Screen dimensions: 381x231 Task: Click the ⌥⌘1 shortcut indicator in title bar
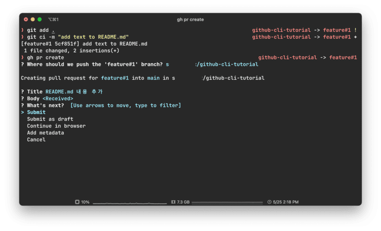[x=53, y=19]
